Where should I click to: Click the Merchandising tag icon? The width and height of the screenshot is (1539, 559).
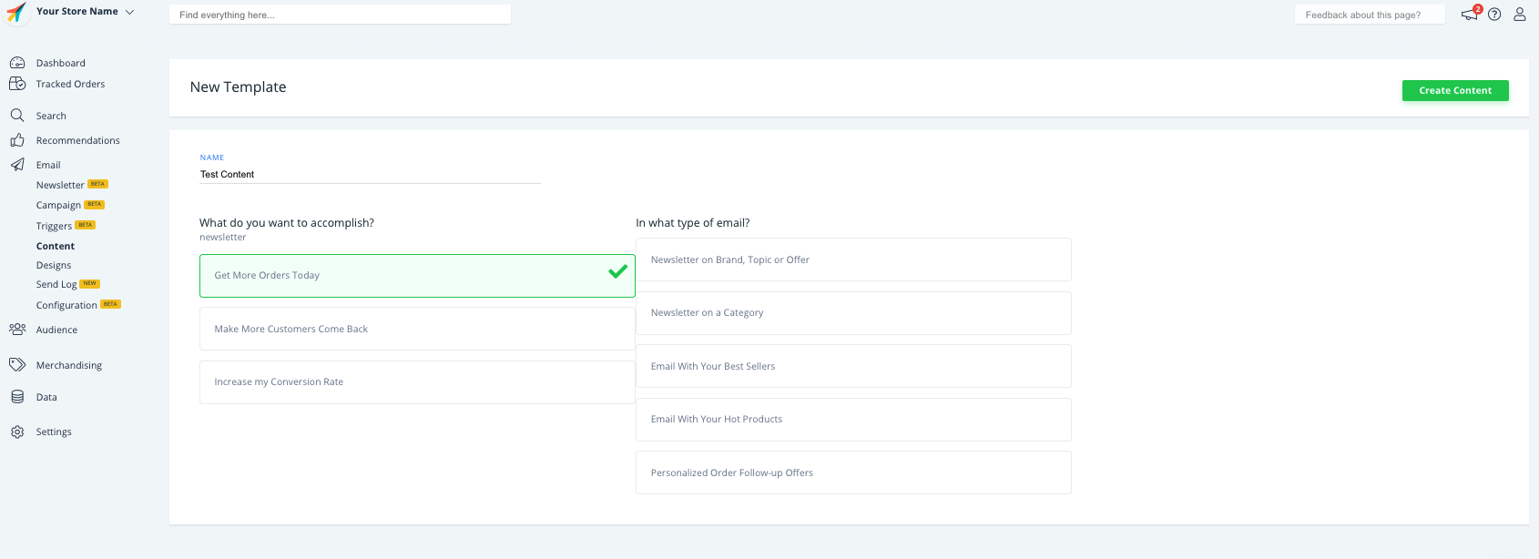17,365
